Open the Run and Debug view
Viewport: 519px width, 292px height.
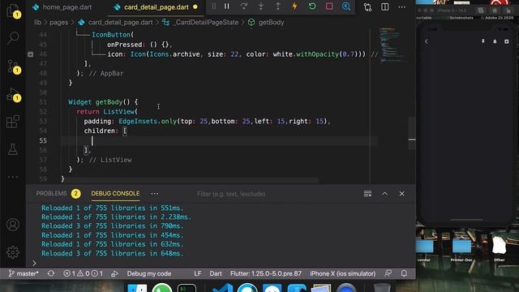click(x=13, y=95)
